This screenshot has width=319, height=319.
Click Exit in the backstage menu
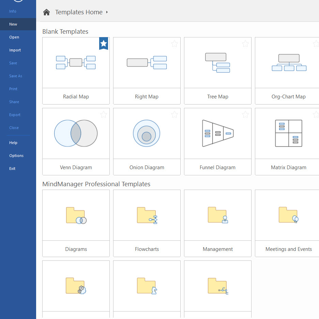[12, 169]
